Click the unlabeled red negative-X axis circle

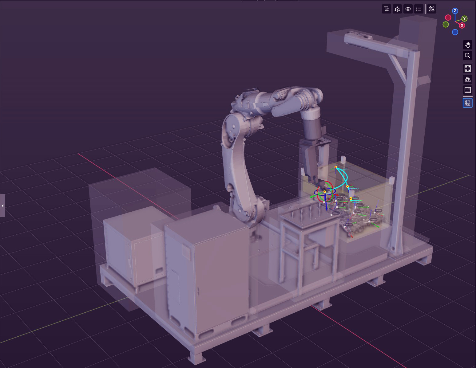tap(448, 18)
